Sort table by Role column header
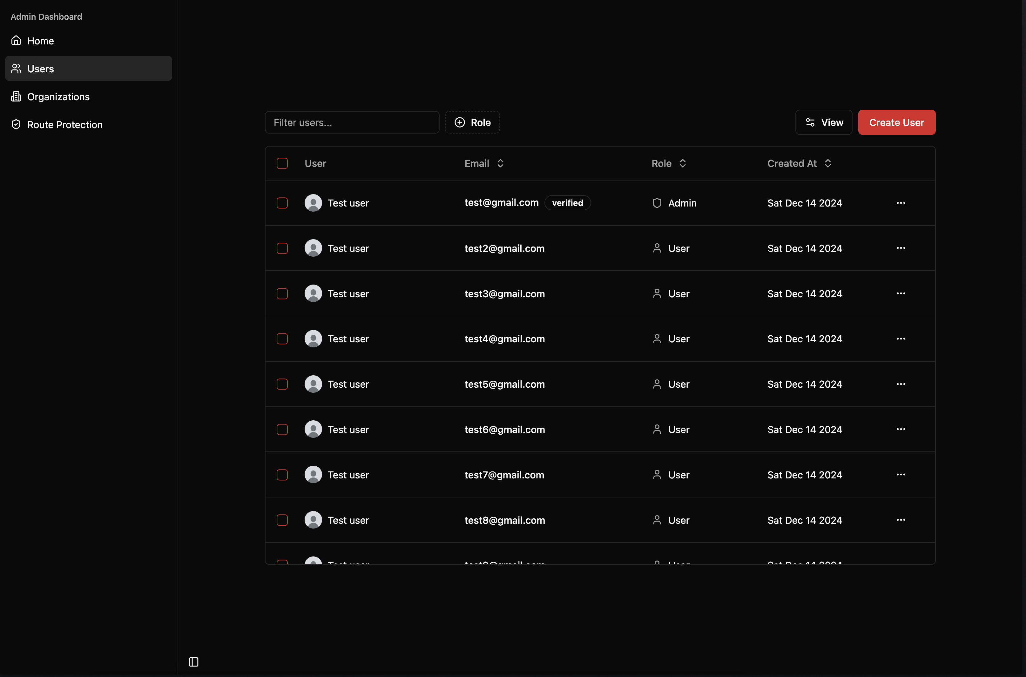The width and height of the screenshot is (1026, 677). [x=669, y=163]
